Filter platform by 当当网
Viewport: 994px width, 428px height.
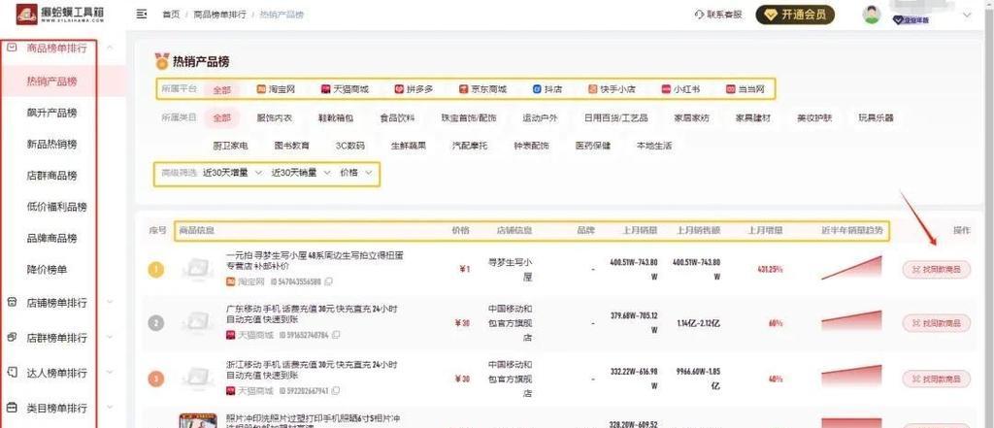[x=745, y=89]
